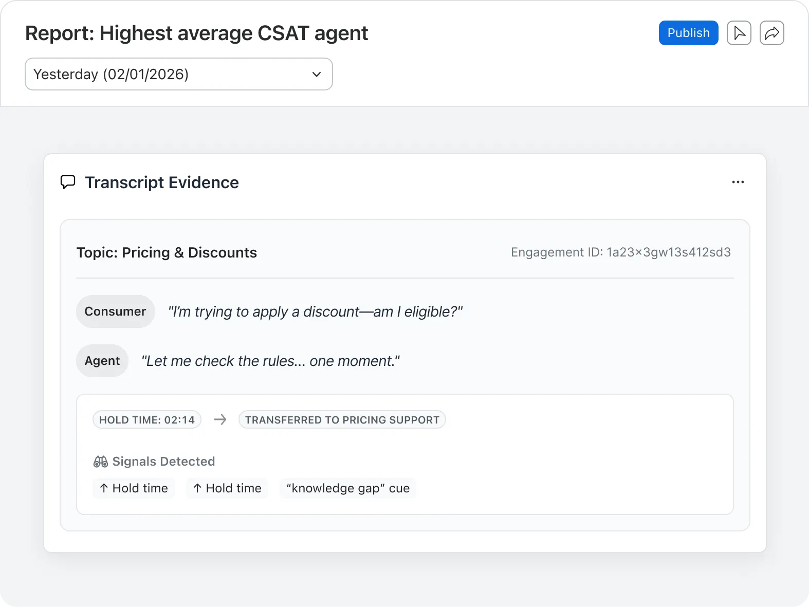Click the binoculars icon next to Signals Detected

[101, 462]
